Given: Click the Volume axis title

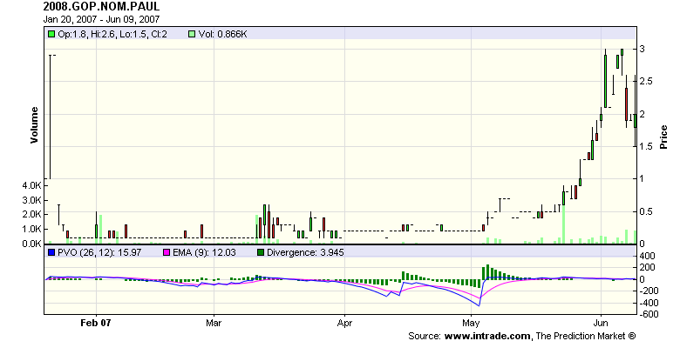Looking at the screenshot, I should click(x=34, y=125).
